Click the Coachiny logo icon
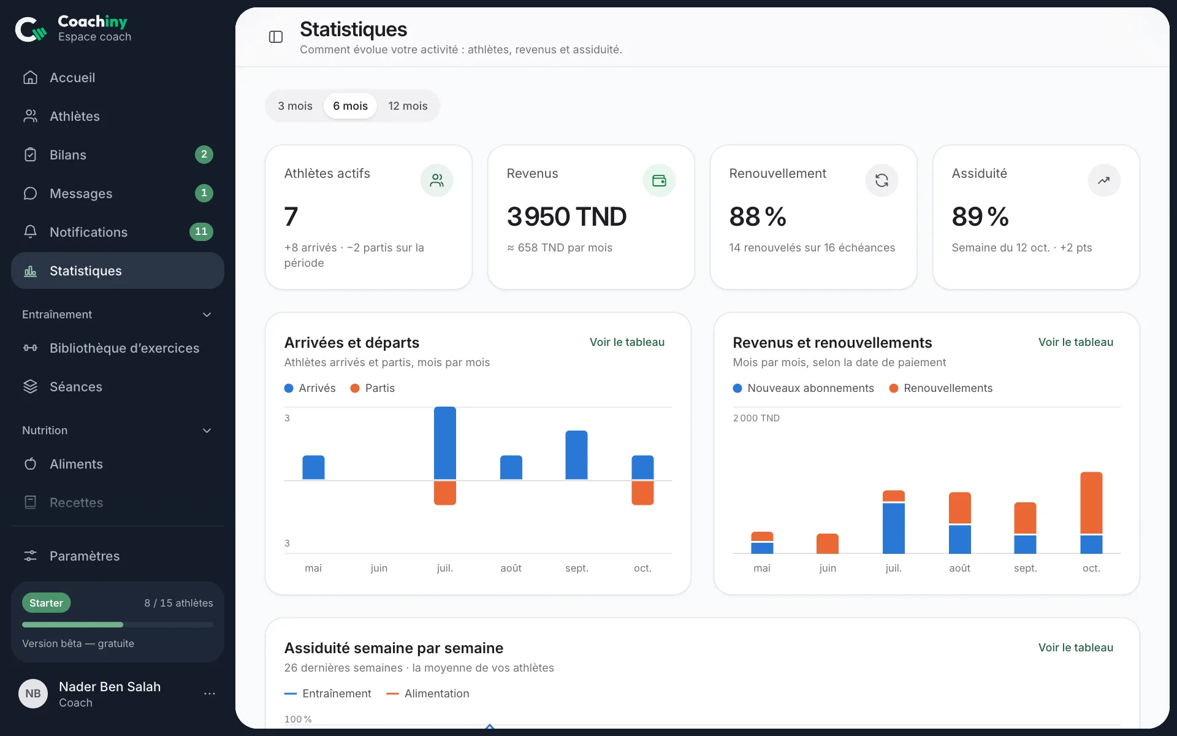Viewport: 1177px width, 736px height. [x=31, y=29]
